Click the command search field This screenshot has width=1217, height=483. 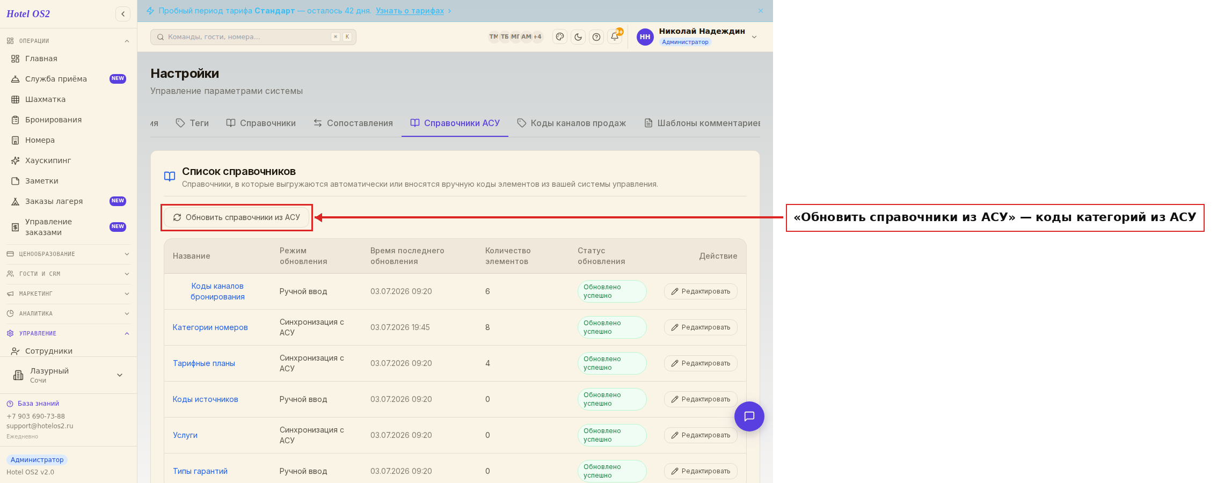[253, 37]
